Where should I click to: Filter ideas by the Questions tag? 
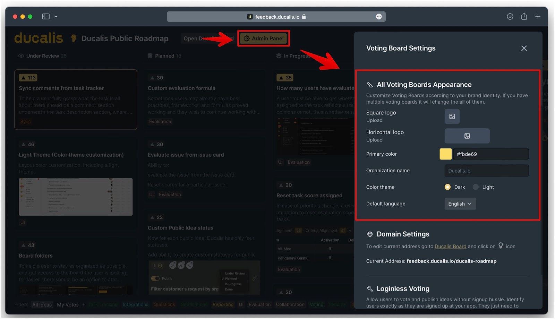pos(164,305)
